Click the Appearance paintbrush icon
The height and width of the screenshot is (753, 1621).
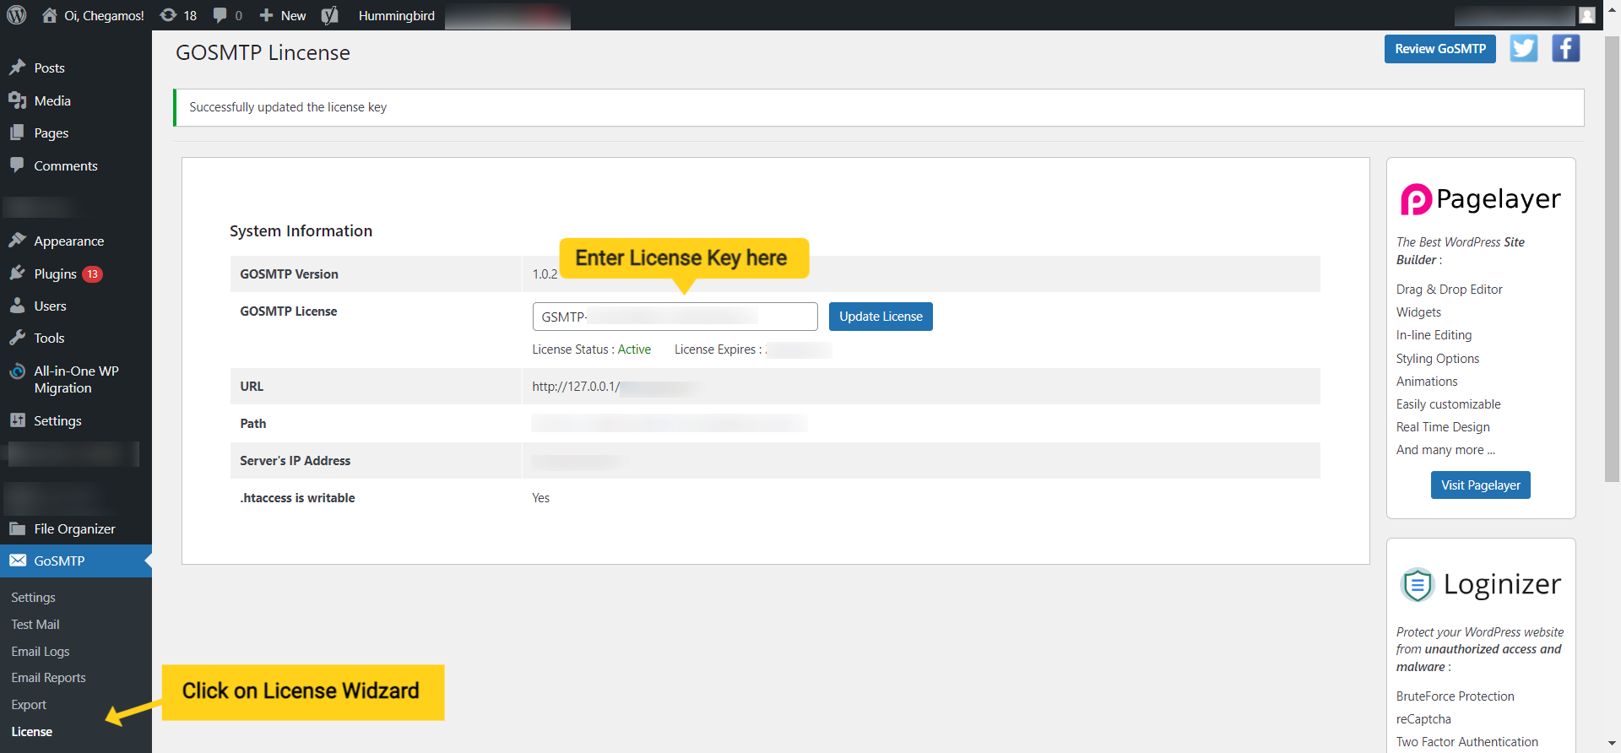point(17,241)
